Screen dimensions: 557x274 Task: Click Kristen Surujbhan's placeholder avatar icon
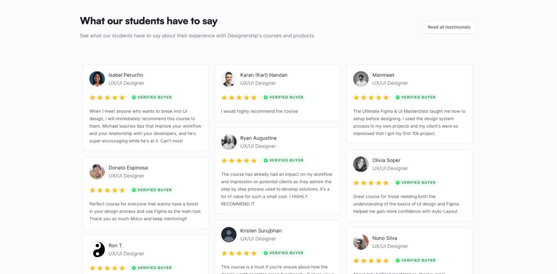[x=229, y=235]
